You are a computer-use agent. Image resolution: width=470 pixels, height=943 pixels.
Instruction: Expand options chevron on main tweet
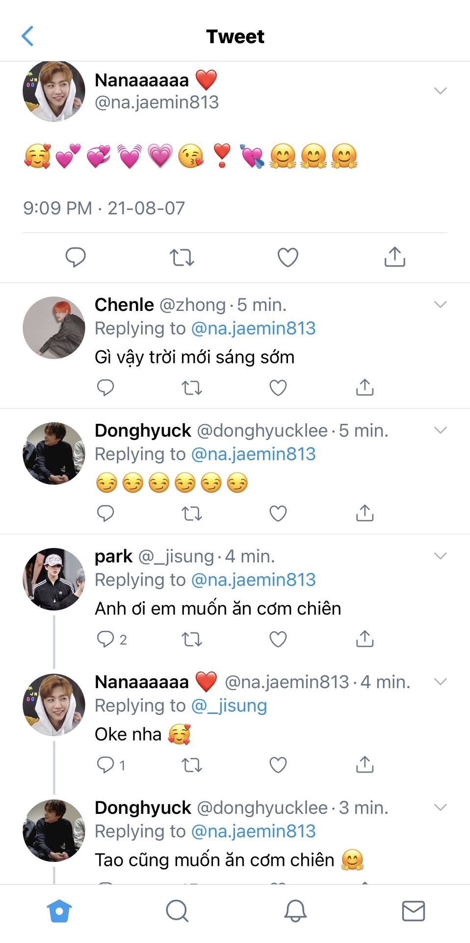440,91
